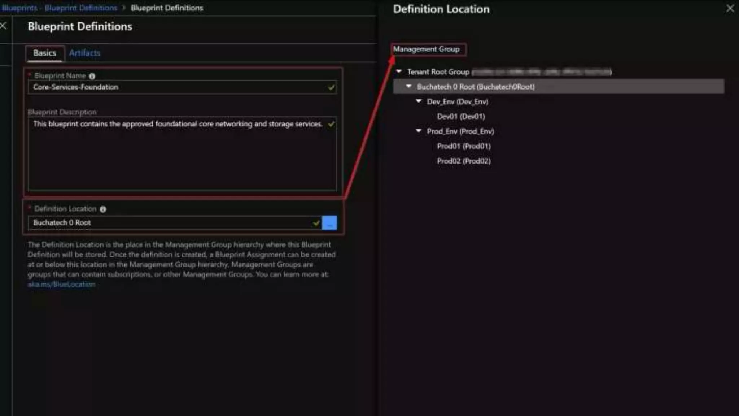Click the Definition Location info icon
739x416 pixels.
coord(103,209)
